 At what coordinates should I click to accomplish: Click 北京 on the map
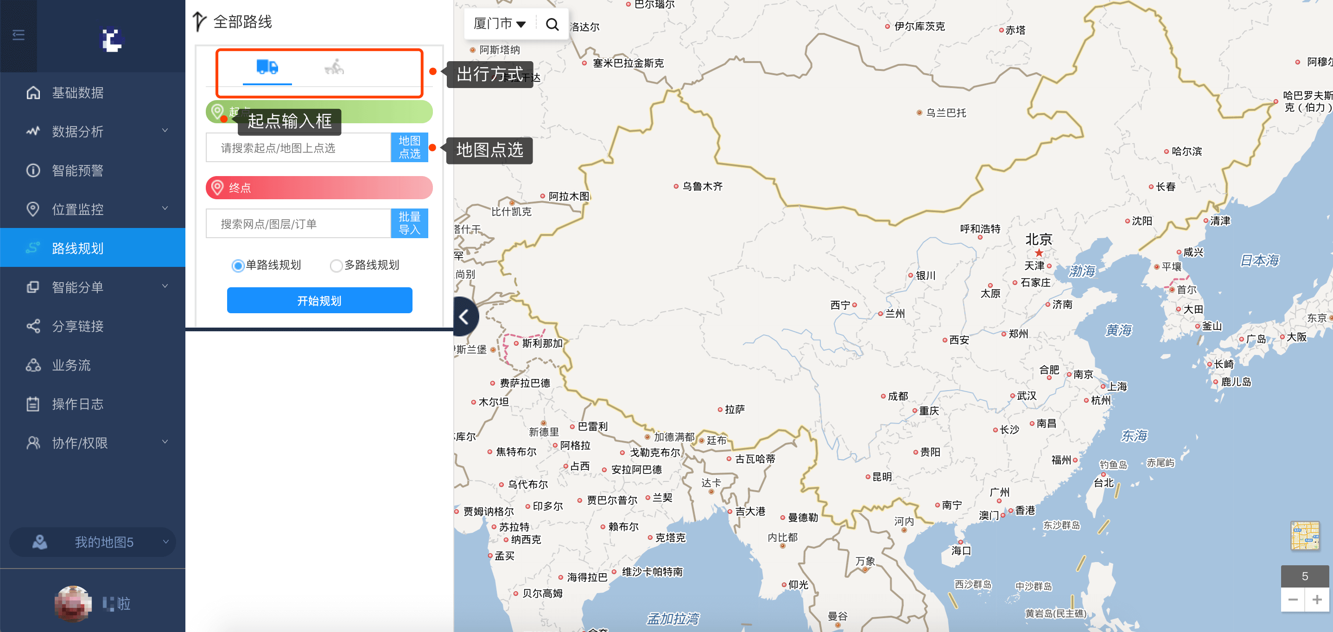[x=1039, y=240]
